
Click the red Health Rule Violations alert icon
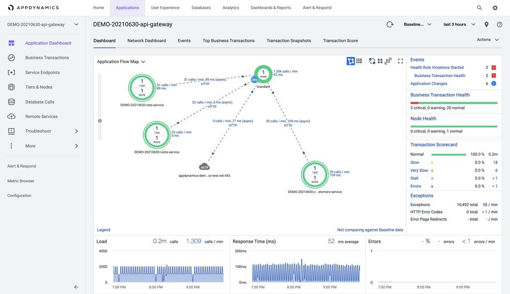pyautogui.click(x=494, y=68)
